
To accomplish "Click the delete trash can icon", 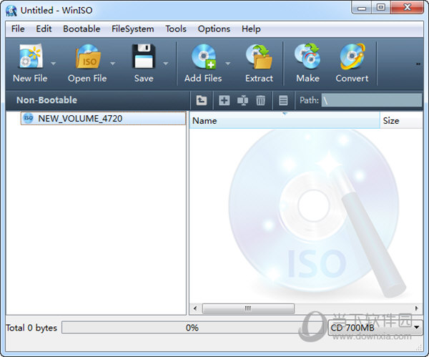I will tap(260, 100).
